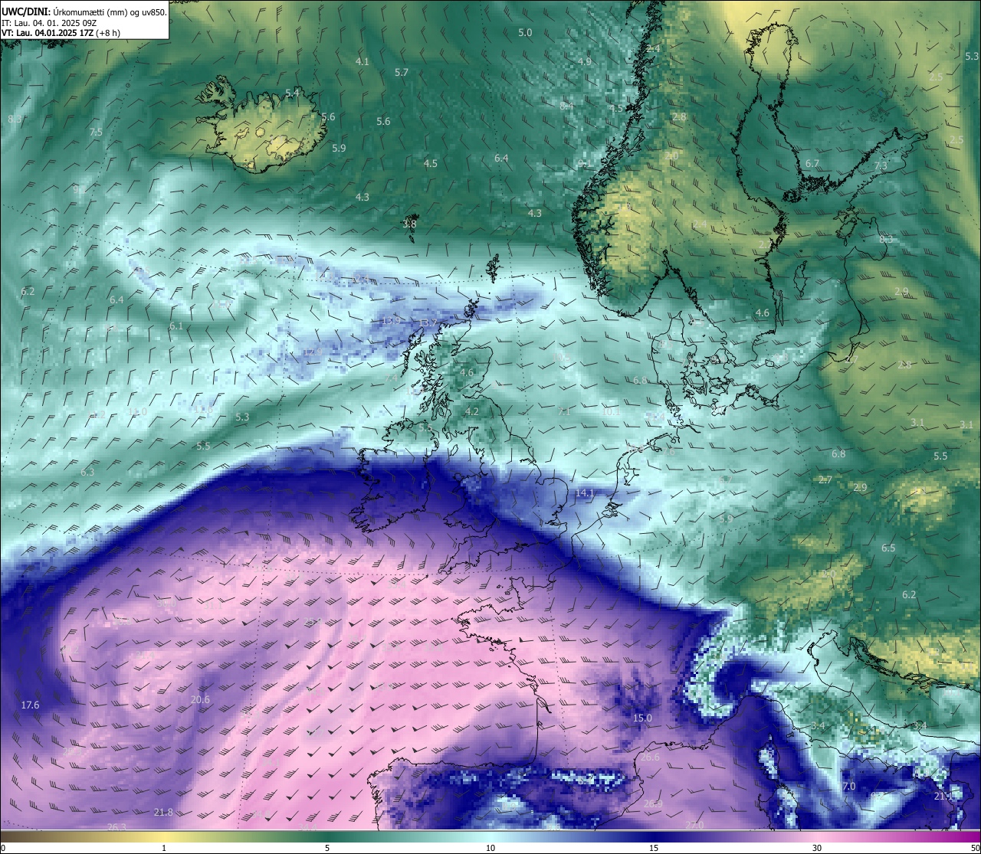
Task: Click the color scale label '0'
Action: [3, 848]
